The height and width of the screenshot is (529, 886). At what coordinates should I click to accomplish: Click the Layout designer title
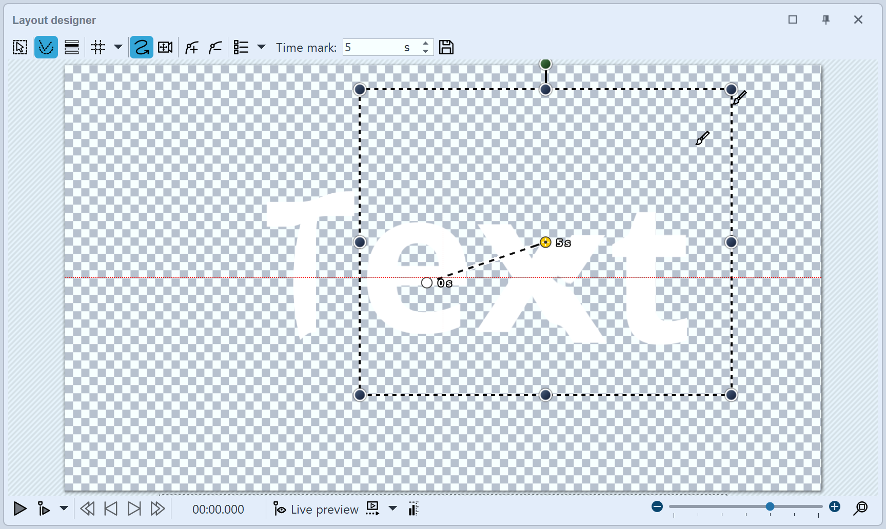[x=54, y=20]
